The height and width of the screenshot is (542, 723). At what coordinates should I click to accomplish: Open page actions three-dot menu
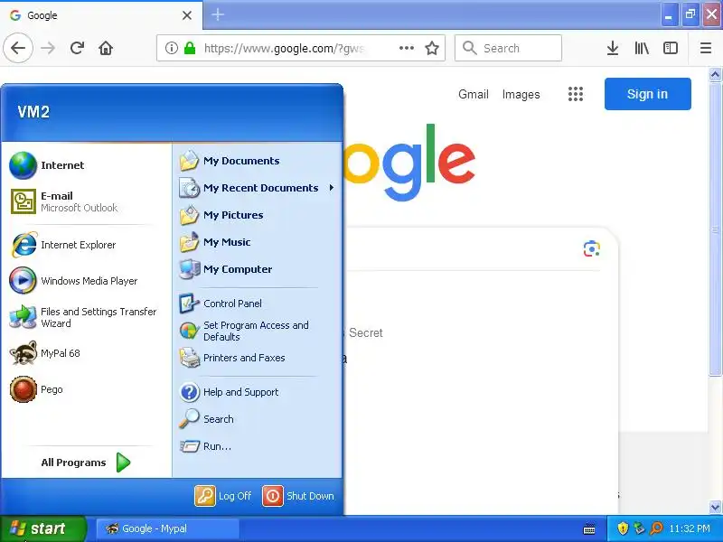click(406, 48)
